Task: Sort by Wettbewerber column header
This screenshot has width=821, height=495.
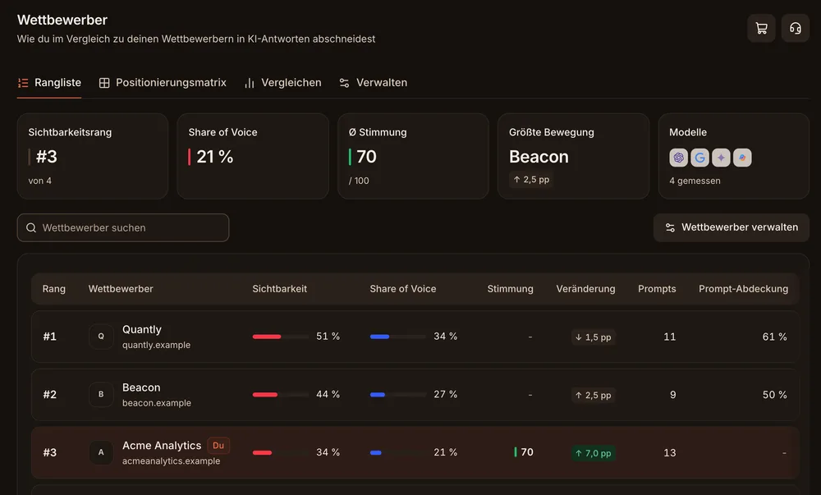Action: point(121,289)
